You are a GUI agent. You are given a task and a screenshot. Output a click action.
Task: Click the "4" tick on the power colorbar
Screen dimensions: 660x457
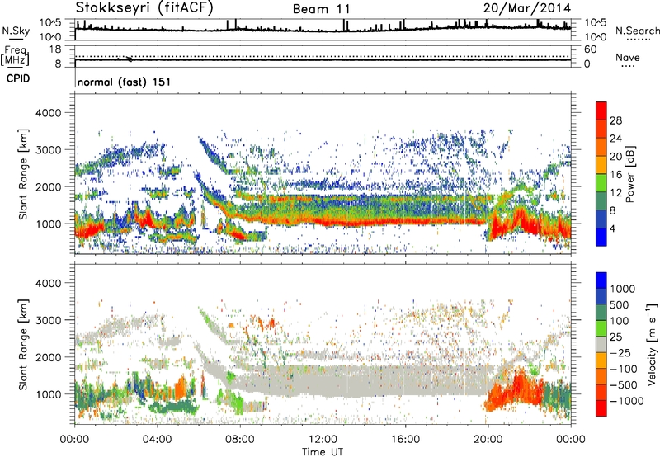[x=612, y=228]
